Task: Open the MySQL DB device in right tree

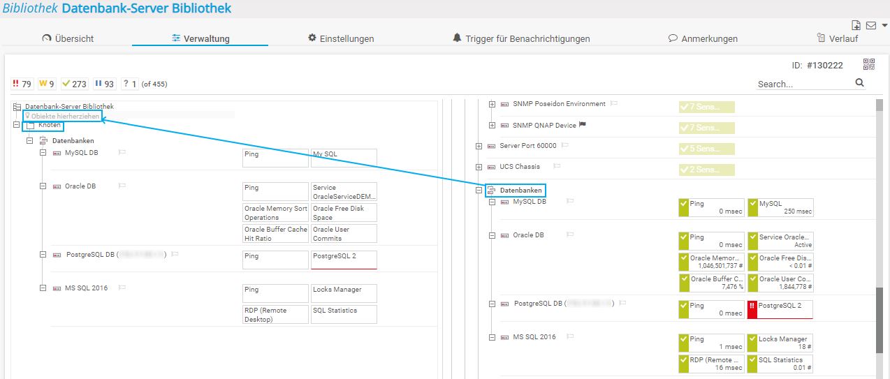Action: [529, 202]
